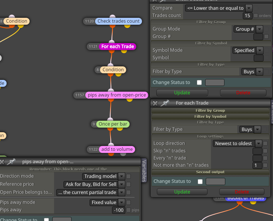Open the Variables side tab
The height and width of the screenshot is (221, 273).
(144, 170)
